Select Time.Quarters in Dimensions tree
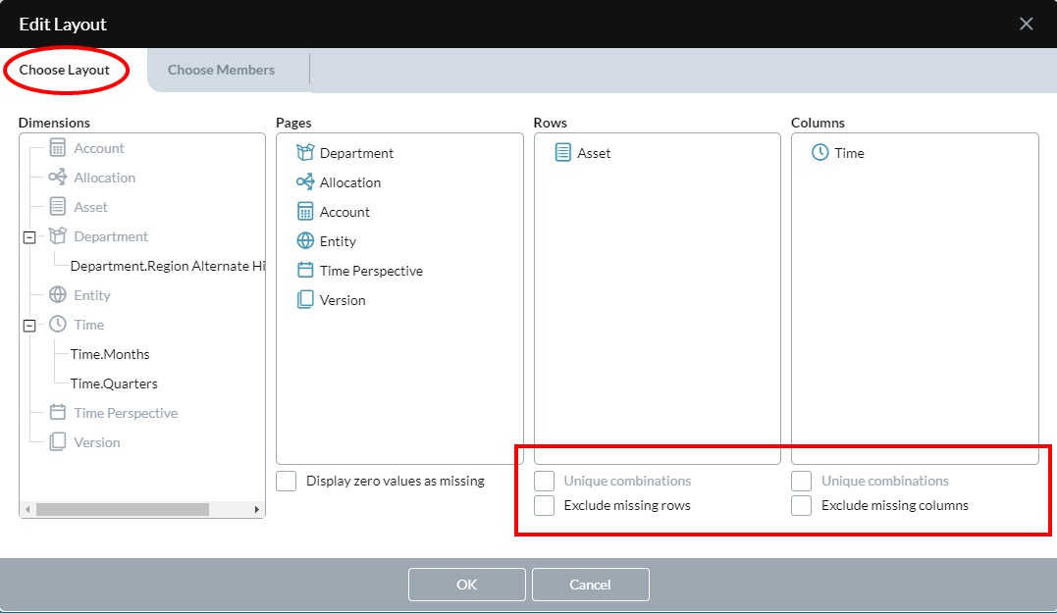1057x613 pixels. click(x=114, y=383)
